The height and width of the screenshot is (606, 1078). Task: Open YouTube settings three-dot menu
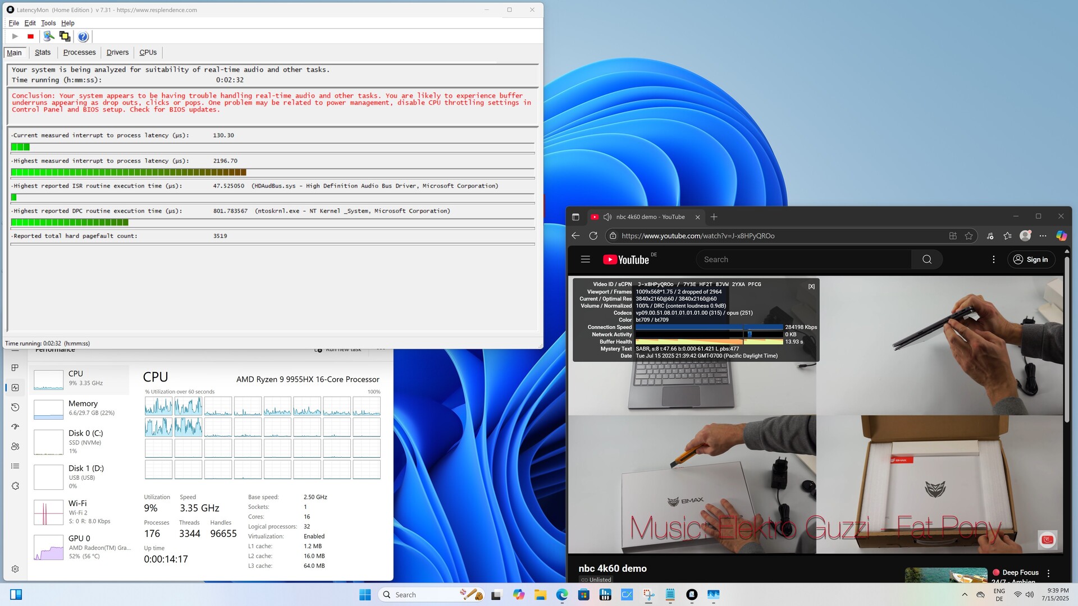[993, 259]
